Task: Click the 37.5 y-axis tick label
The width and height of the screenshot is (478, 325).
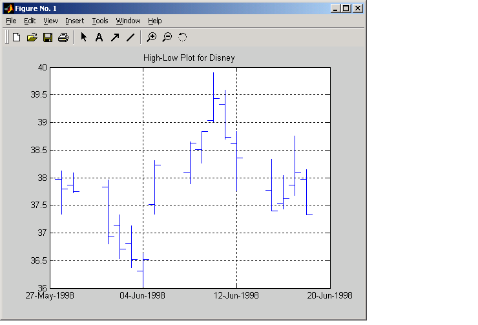Action: [39, 205]
